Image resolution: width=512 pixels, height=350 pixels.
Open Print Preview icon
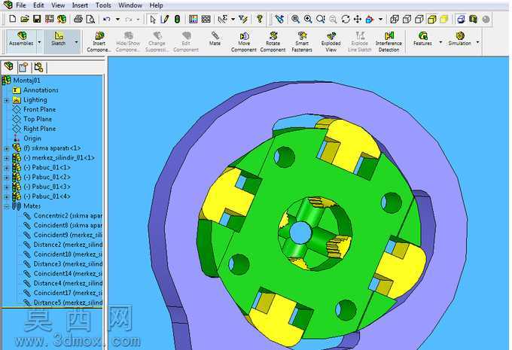point(90,19)
